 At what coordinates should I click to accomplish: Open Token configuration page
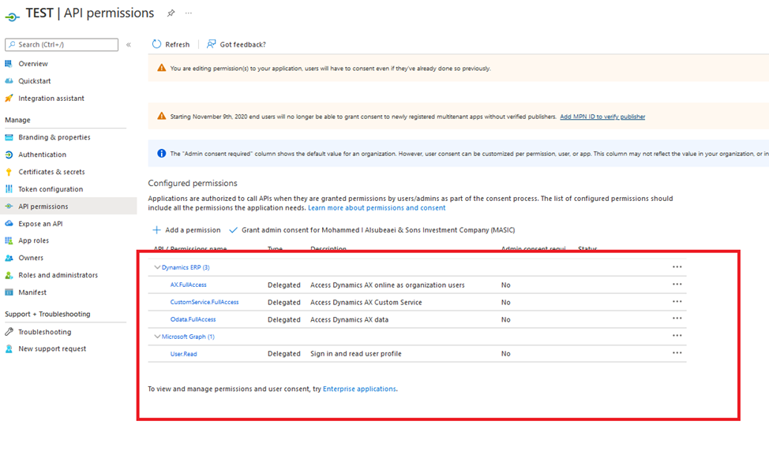51,189
